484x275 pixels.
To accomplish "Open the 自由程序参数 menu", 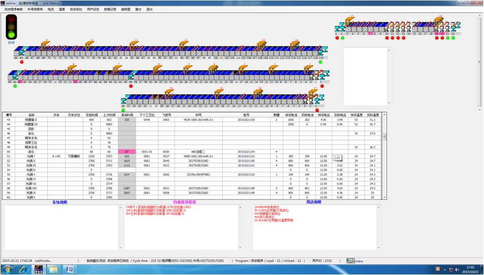I will (x=14, y=9).
